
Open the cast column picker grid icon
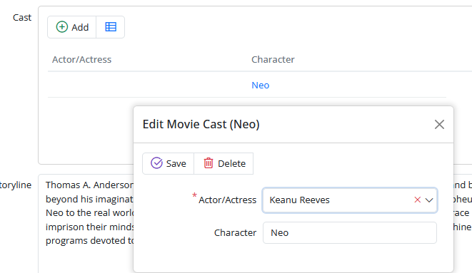click(x=111, y=27)
